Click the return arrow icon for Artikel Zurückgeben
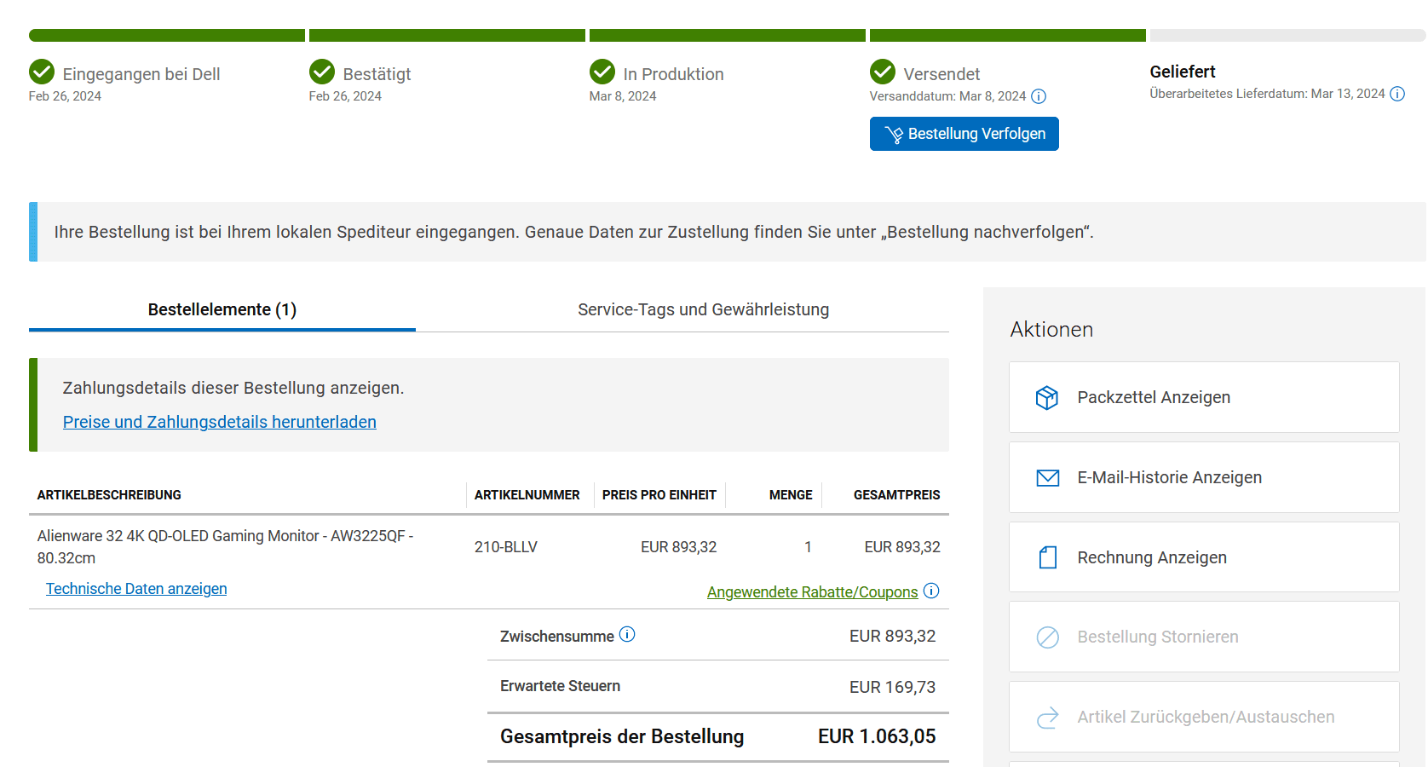The height and width of the screenshot is (767, 1428). click(1048, 718)
